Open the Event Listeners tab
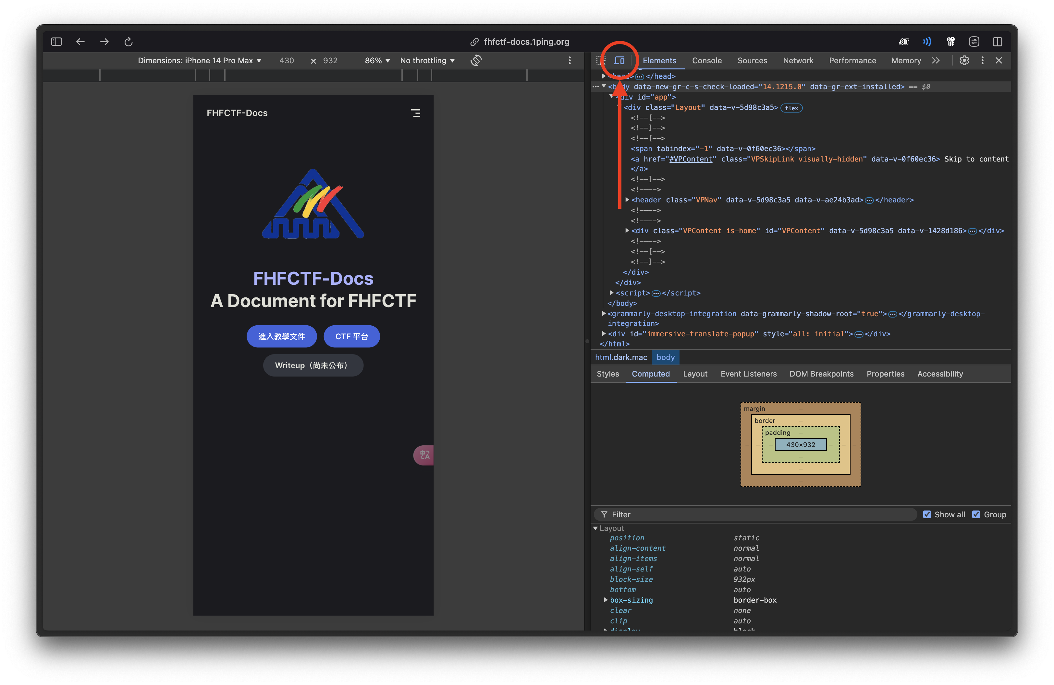 click(748, 374)
